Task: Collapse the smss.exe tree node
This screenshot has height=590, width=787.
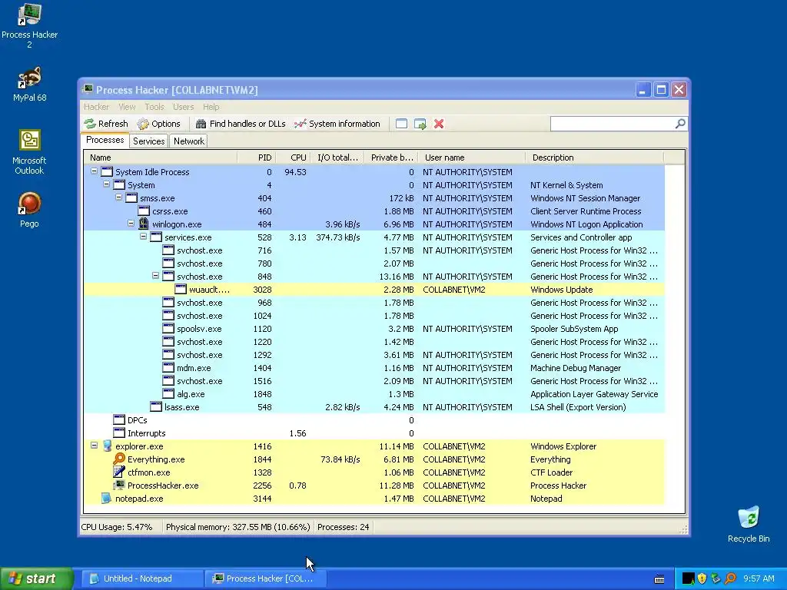Action: 118,197
